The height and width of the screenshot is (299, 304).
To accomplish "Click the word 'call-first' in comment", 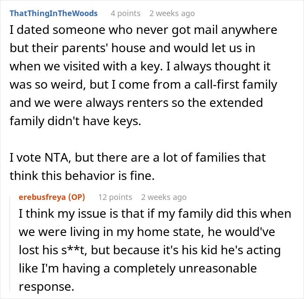I will (217, 85).
